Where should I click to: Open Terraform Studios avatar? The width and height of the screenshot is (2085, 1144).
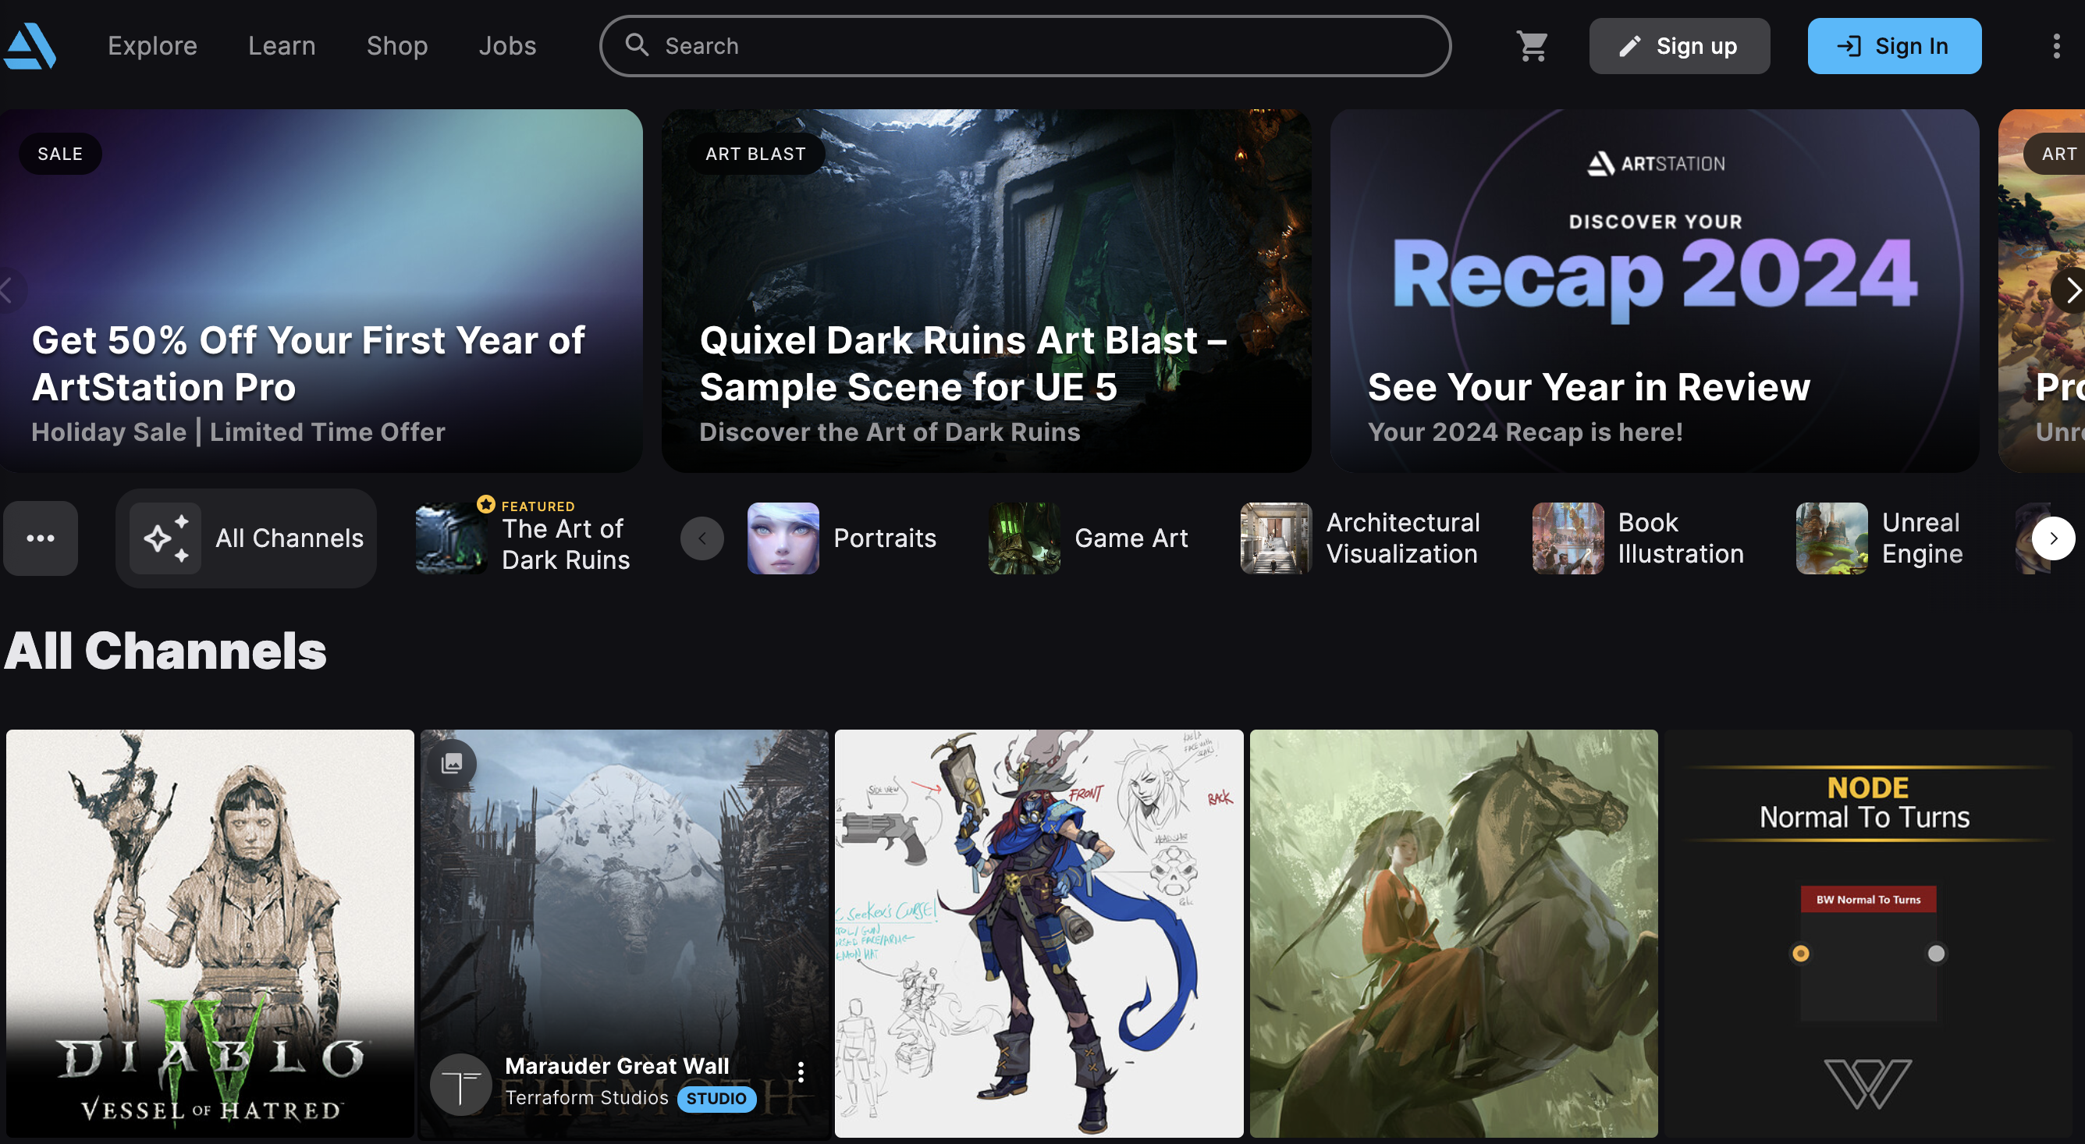(460, 1084)
